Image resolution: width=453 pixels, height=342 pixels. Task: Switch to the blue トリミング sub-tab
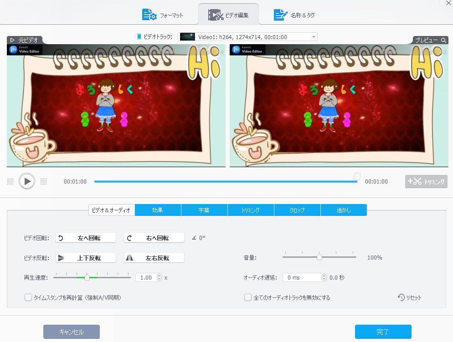click(x=251, y=210)
